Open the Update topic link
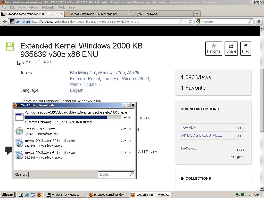The width and height of the screenshot is (264, 198). tap(90, 85)
